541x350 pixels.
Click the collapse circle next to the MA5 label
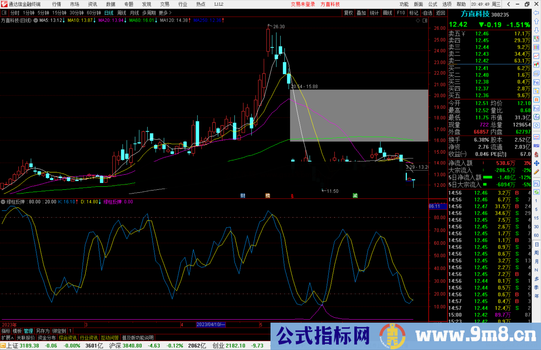point(36,21)
